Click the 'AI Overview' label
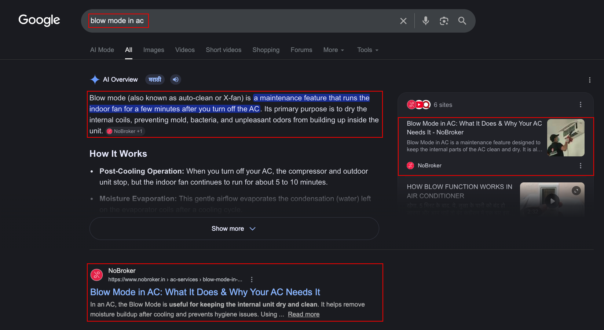Screen dimensions: 604x330 pos(120,79)
